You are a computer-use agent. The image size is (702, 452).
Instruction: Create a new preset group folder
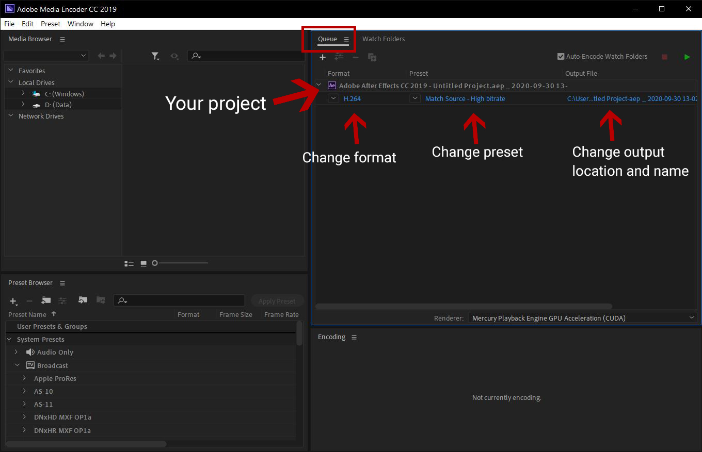[x=46, y=300]
